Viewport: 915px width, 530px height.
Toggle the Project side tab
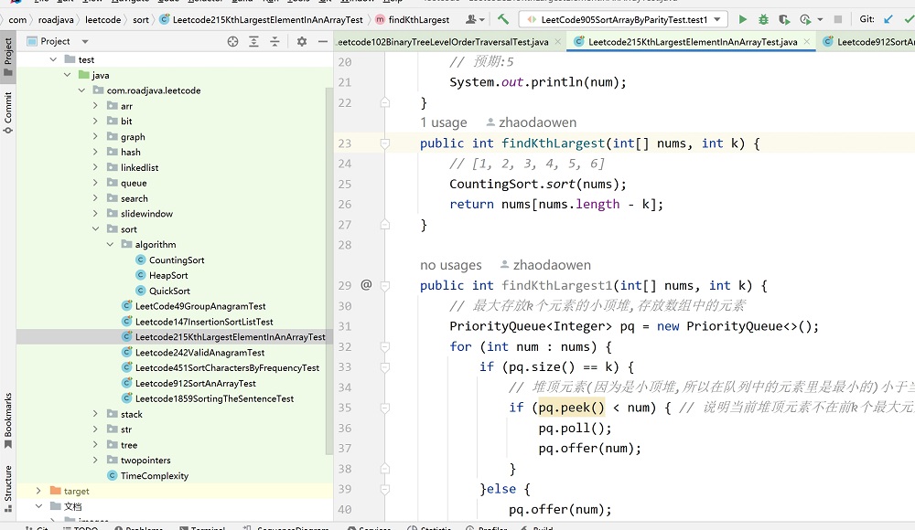click(x=7, y=57)
